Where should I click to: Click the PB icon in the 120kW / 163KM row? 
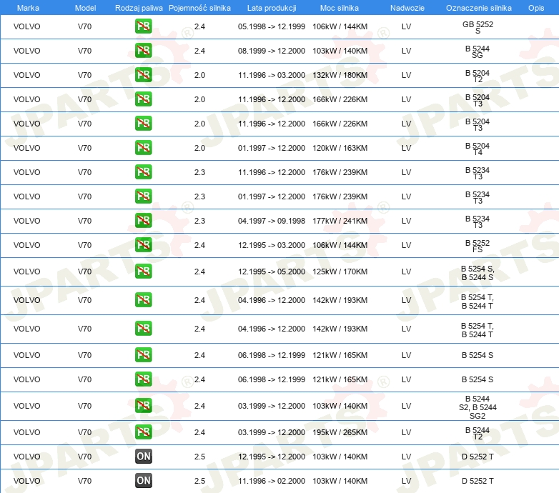click(x=144, y=148)
